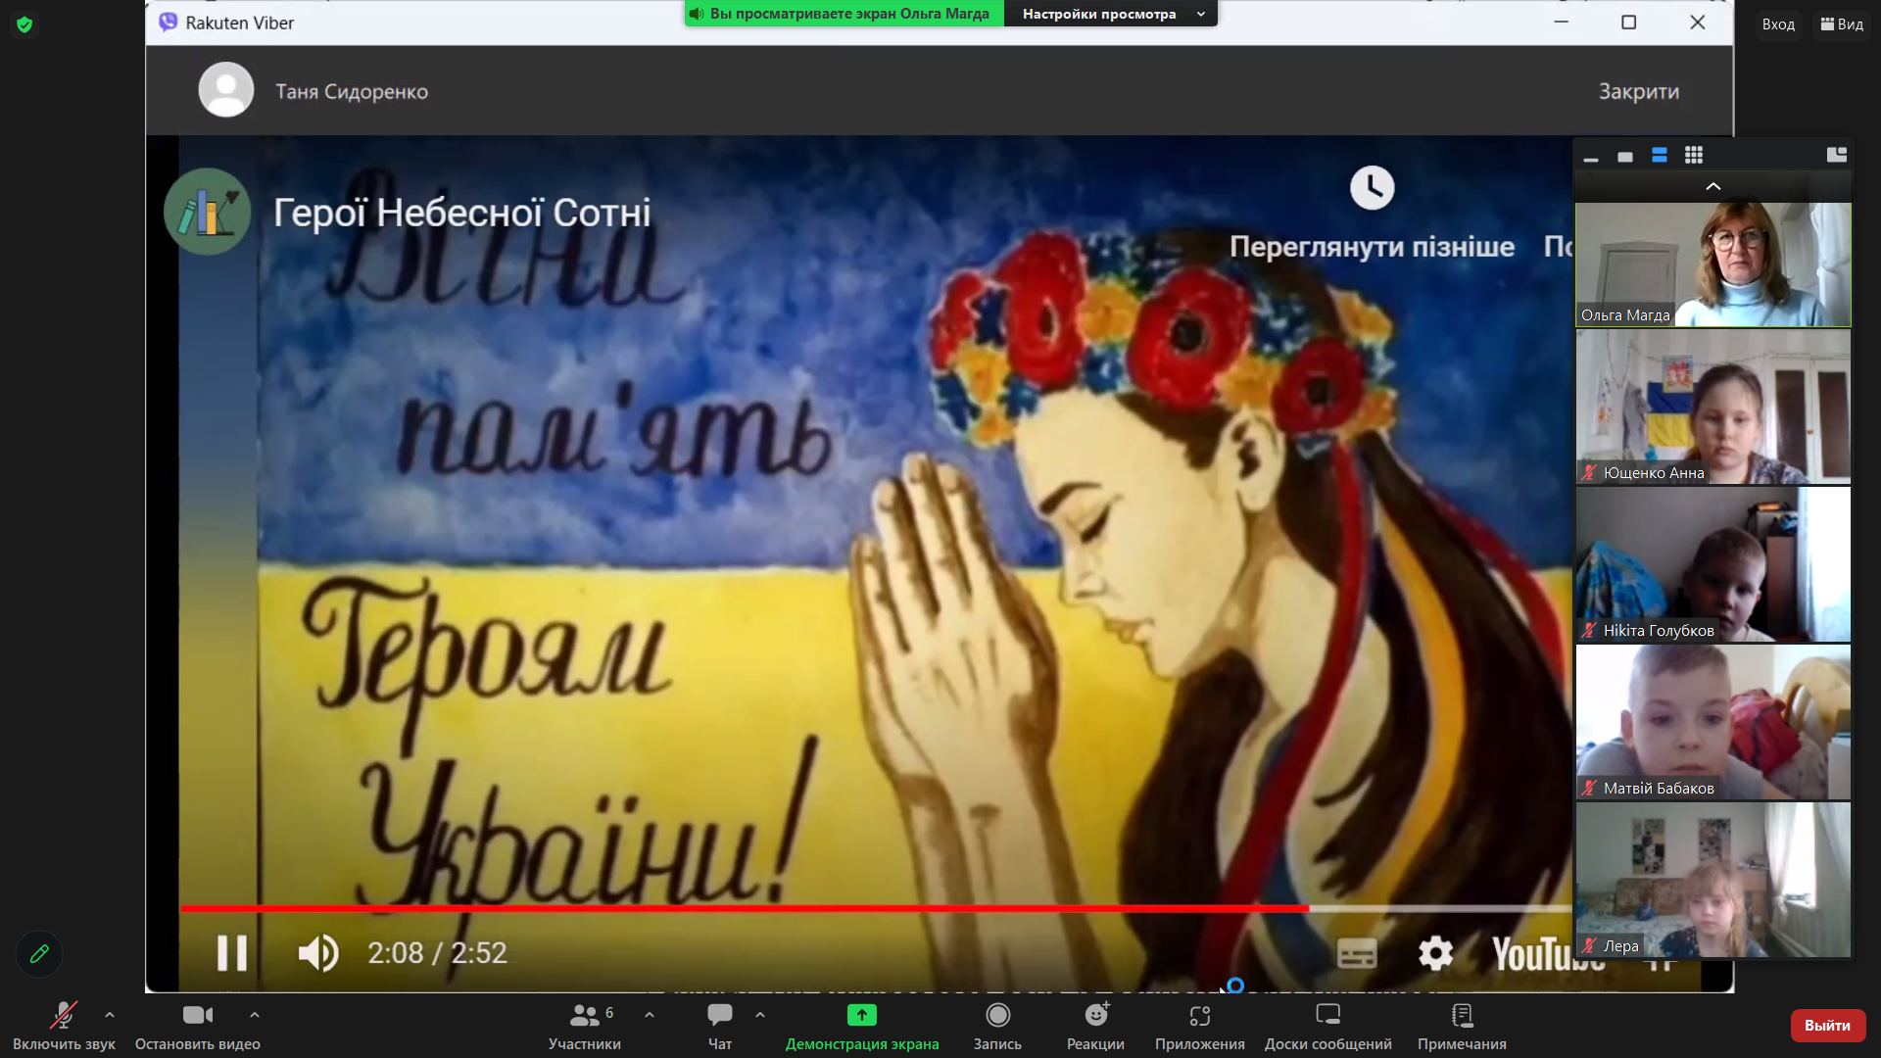Click the Включить звук label
This screenshot has height=1058, width=1881.
coord(64,1044)
